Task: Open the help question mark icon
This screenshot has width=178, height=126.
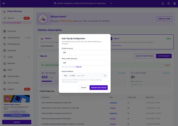Action: (x=169, y=3)
